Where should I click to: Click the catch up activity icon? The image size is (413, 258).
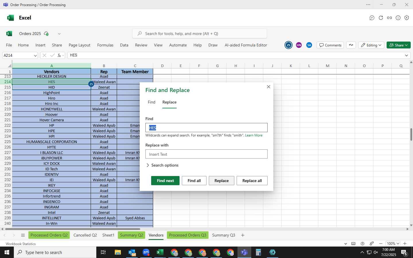351,45
